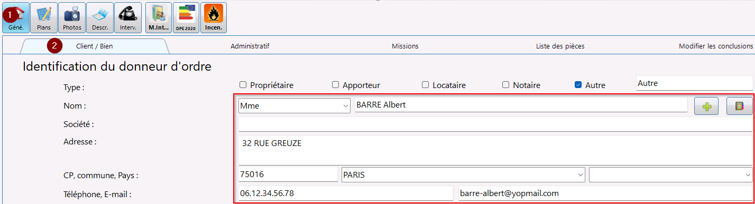Click the green plus add contact button

[x=706, y=106]
